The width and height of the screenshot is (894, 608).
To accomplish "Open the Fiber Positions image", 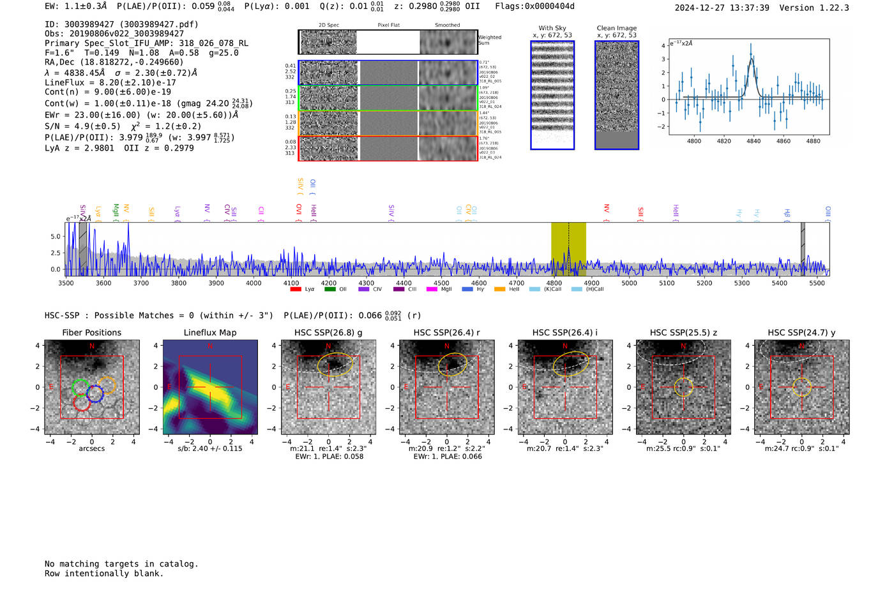I will [x=92, y=387].
